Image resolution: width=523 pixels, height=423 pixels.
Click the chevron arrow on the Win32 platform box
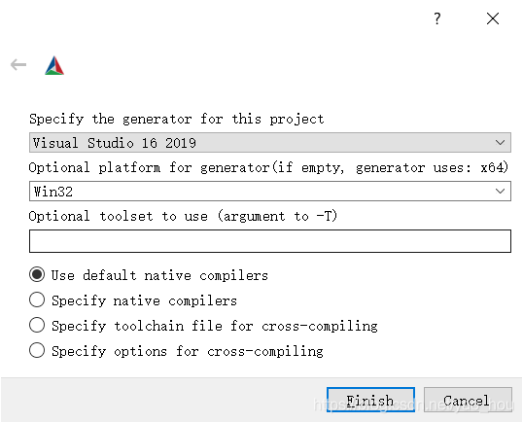pyautogui.click(x=500, y=192)
